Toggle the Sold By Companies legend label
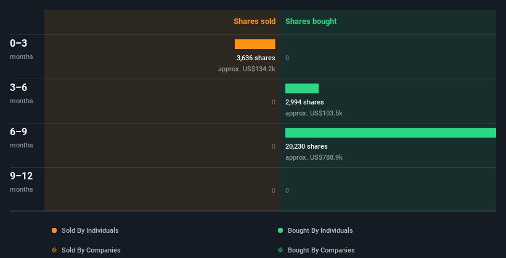This screenshot has width=506, height=258. coord(91,250)
